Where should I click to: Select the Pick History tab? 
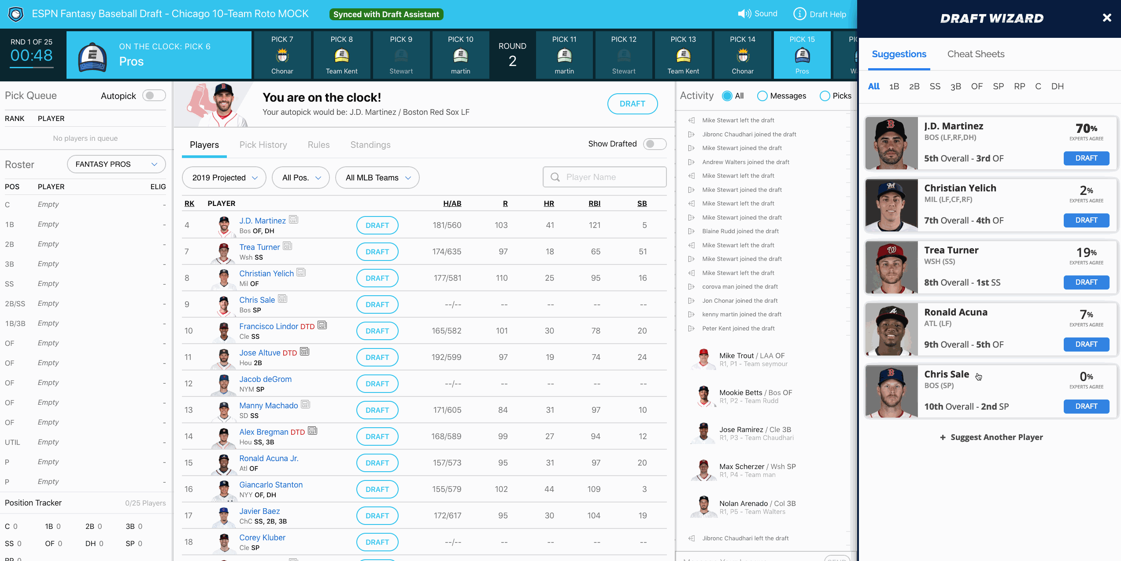[x=263, y=144]
